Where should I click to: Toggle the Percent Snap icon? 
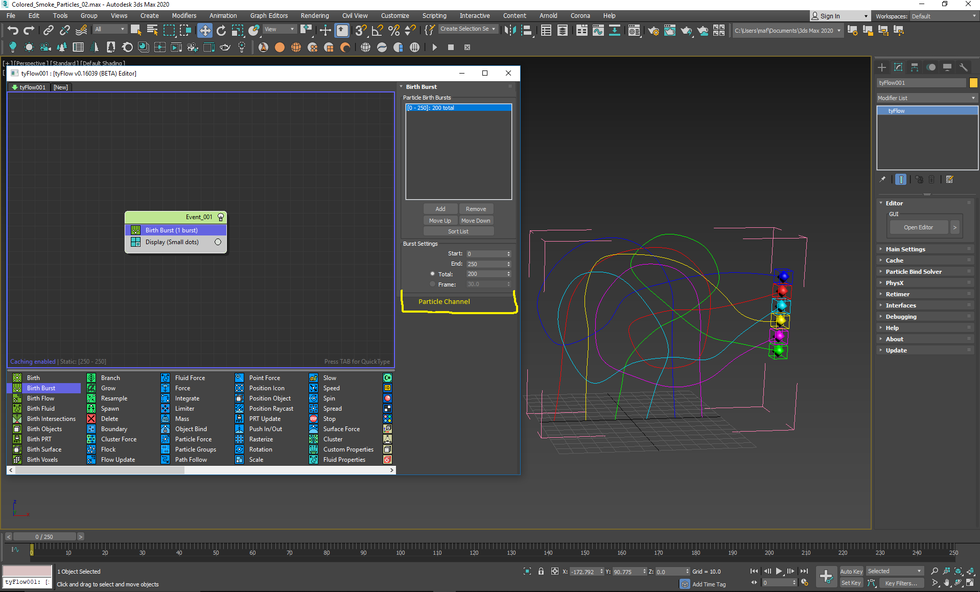(394, 31)
